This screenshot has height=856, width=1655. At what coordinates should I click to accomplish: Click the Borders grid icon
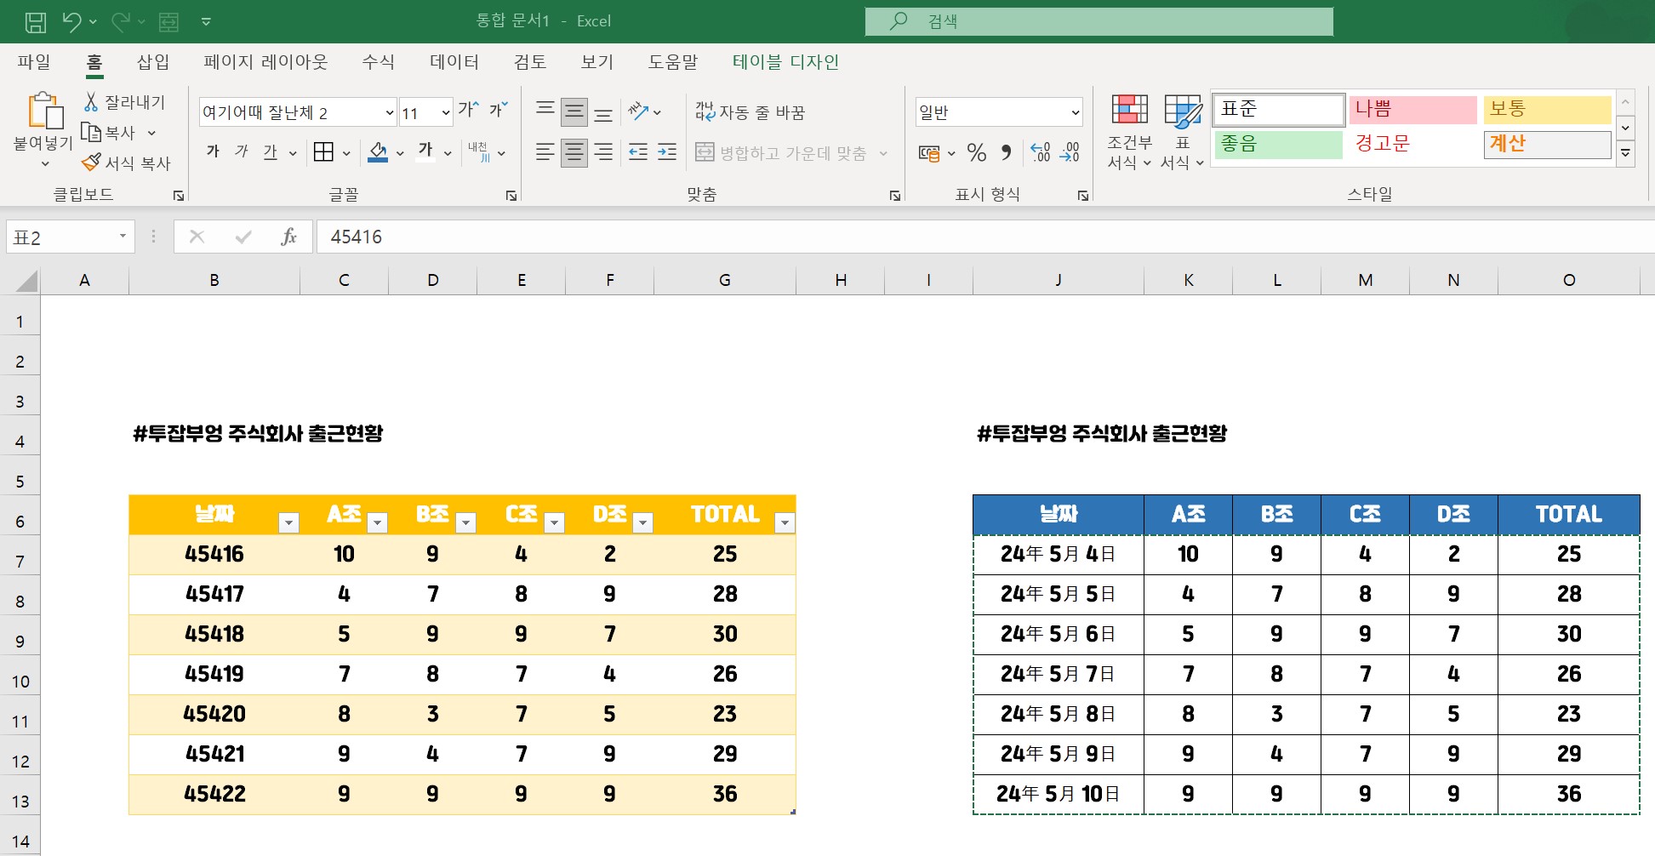[323, 152]
